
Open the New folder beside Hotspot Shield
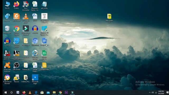26,42
